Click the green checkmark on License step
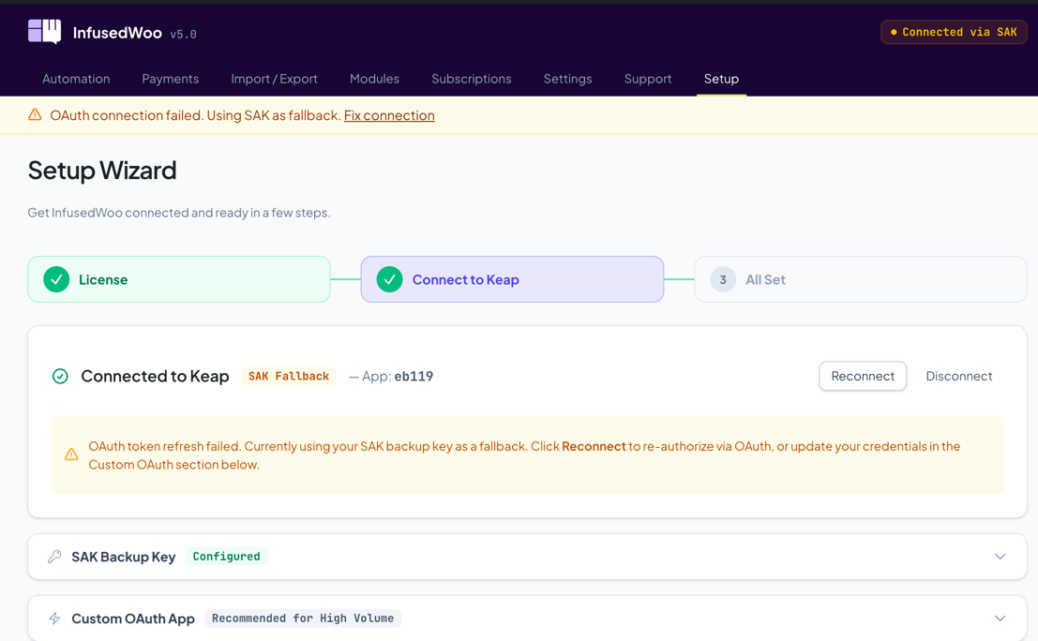Image resolution: width=1038 pixels, height=641 pixels. click(56, 279)
